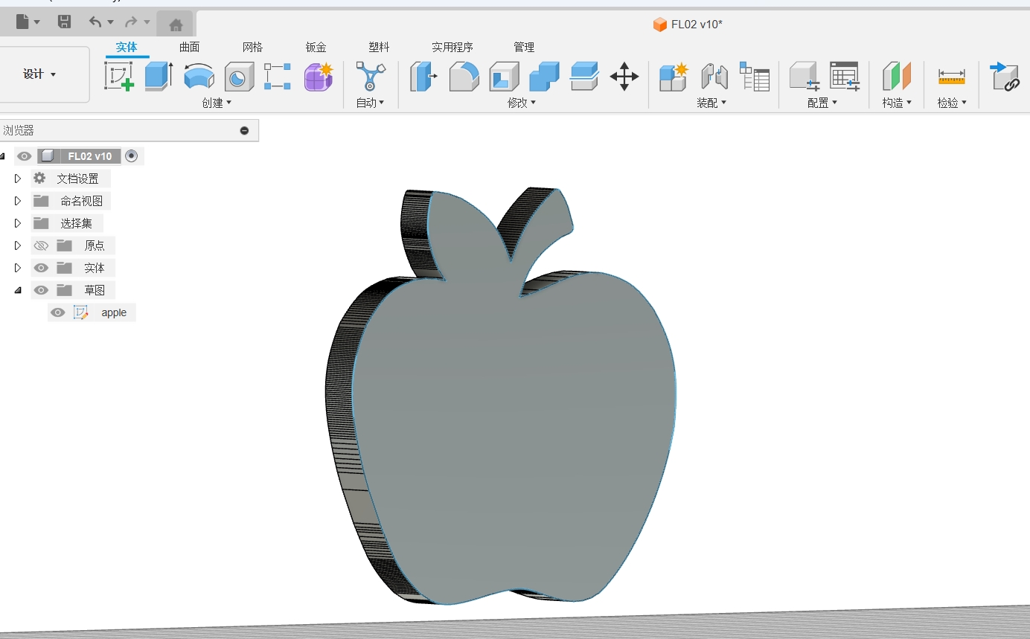Open the 自动 dropdown menu
This screenshot has height=639, width=1030.
click(370, 103)
